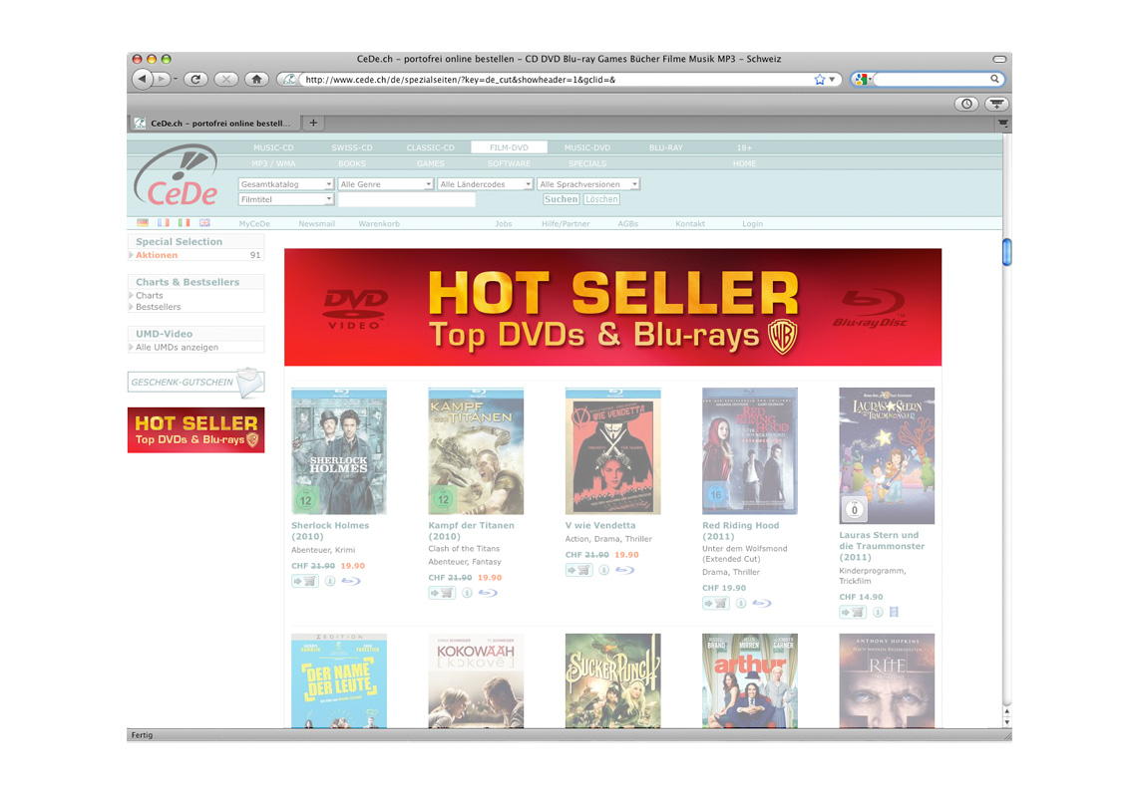Open the Bestsellers link in sidebar
This screenshot has height=807, width=1137.
(x=159, y=307)
